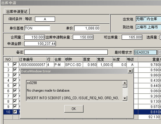Click the 行 column header
The width and height of the screenshot is (161, 124).
50,60
